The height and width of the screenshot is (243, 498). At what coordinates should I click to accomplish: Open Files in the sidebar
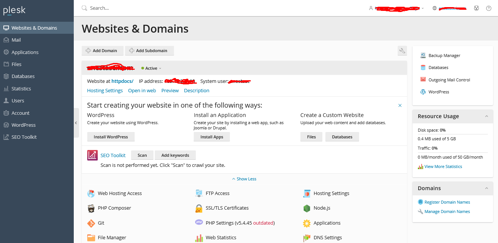tap(37, 64)
